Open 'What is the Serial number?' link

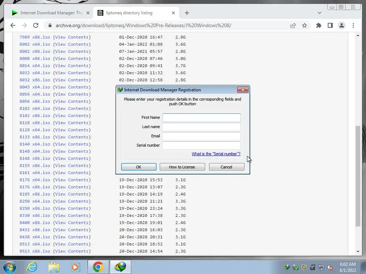(216, 154)
